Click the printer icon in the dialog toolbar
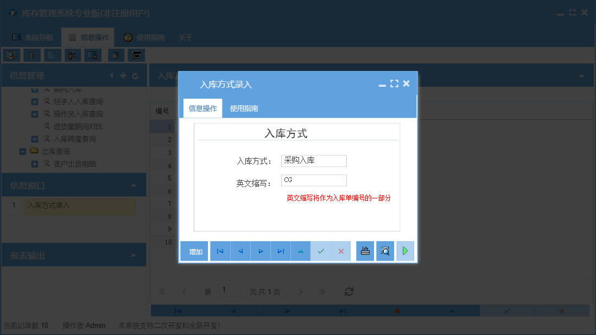596x335 pixels. coord(364,250)
